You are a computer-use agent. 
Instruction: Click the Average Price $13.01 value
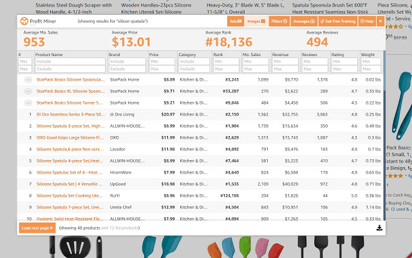[x=131, y=42]
